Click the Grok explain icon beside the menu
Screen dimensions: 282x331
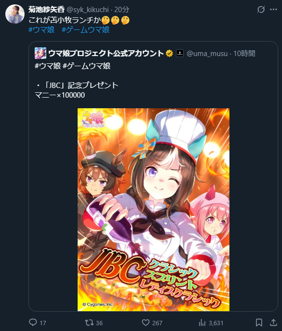[261, 10]
